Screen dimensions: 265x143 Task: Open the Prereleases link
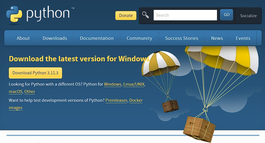[116, 100]
